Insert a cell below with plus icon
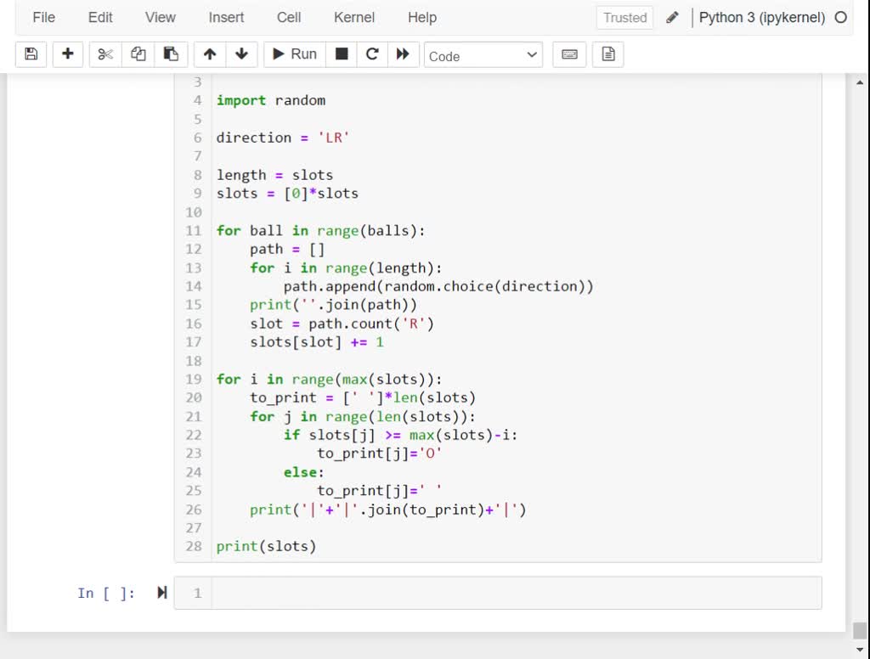 (68, 54)
